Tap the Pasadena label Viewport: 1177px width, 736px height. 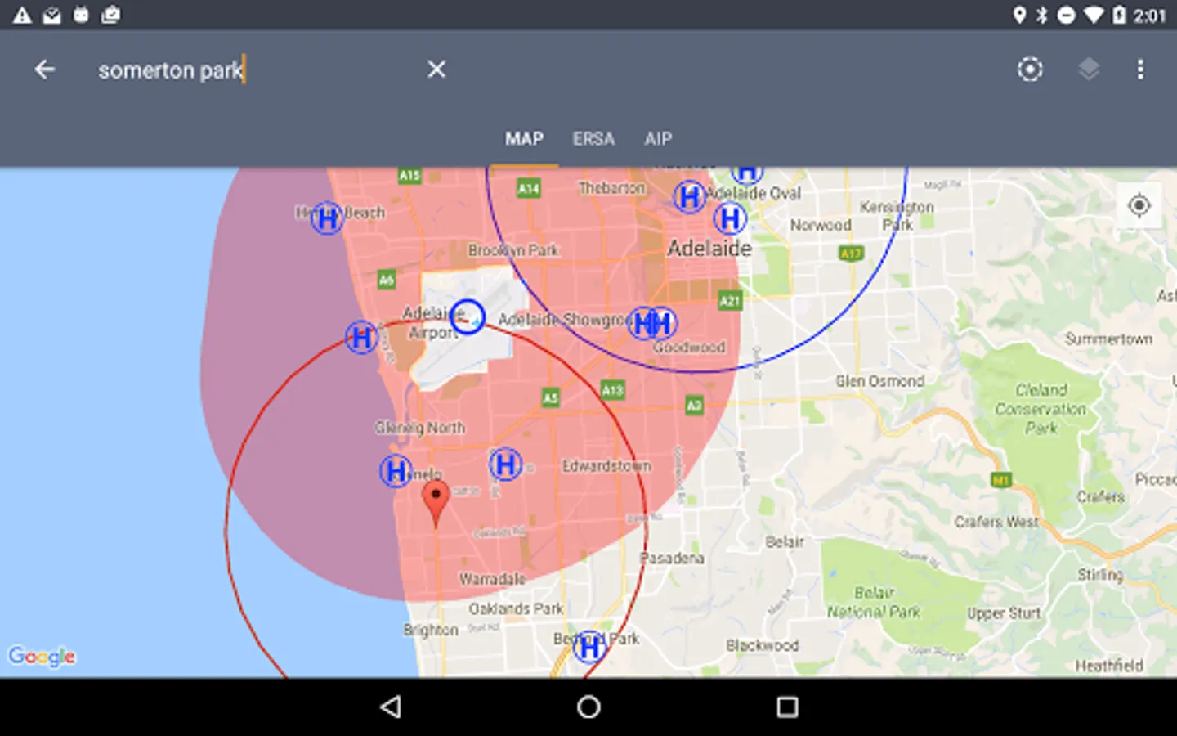672,559
